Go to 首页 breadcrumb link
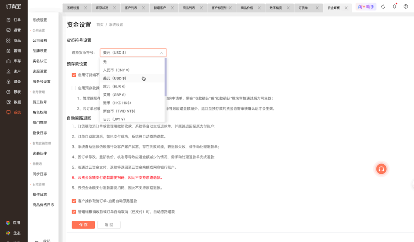This screenshot has height=242, width=414. (100, 25)
